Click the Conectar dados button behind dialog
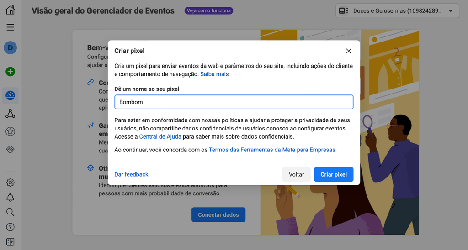The image size is (468, 250). 218,214
